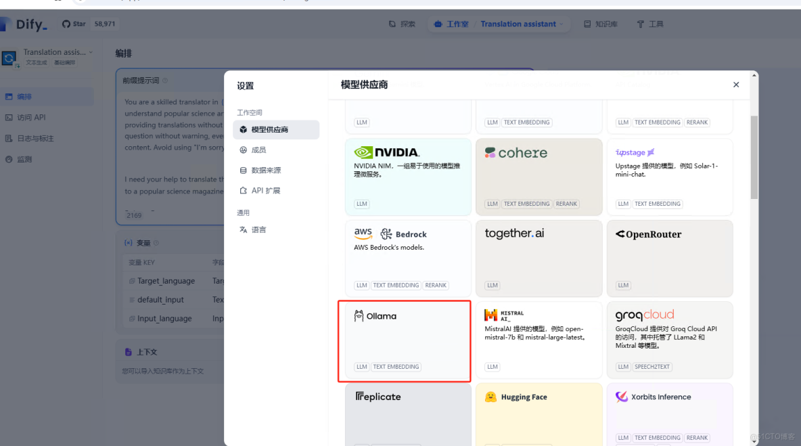
Task: Click SPEECH2TEXT tag on groqcloud card
Action: click(x=652, y=367)
